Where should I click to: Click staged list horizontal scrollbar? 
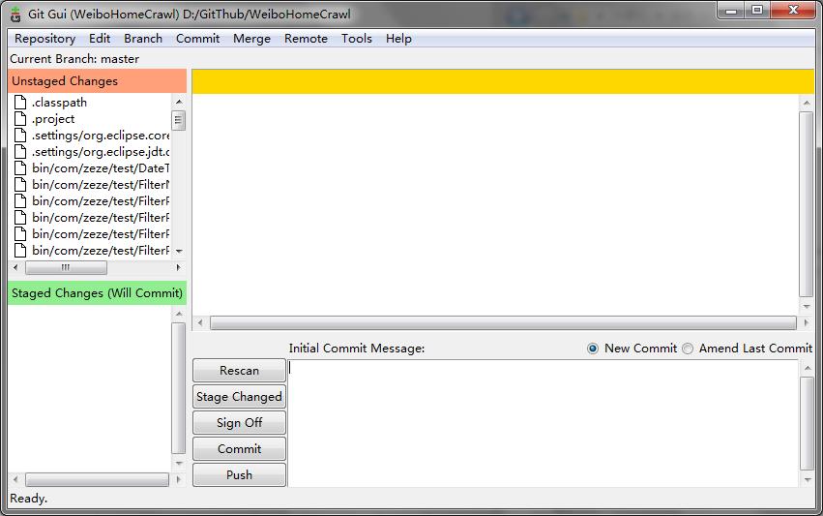[97, 479]
